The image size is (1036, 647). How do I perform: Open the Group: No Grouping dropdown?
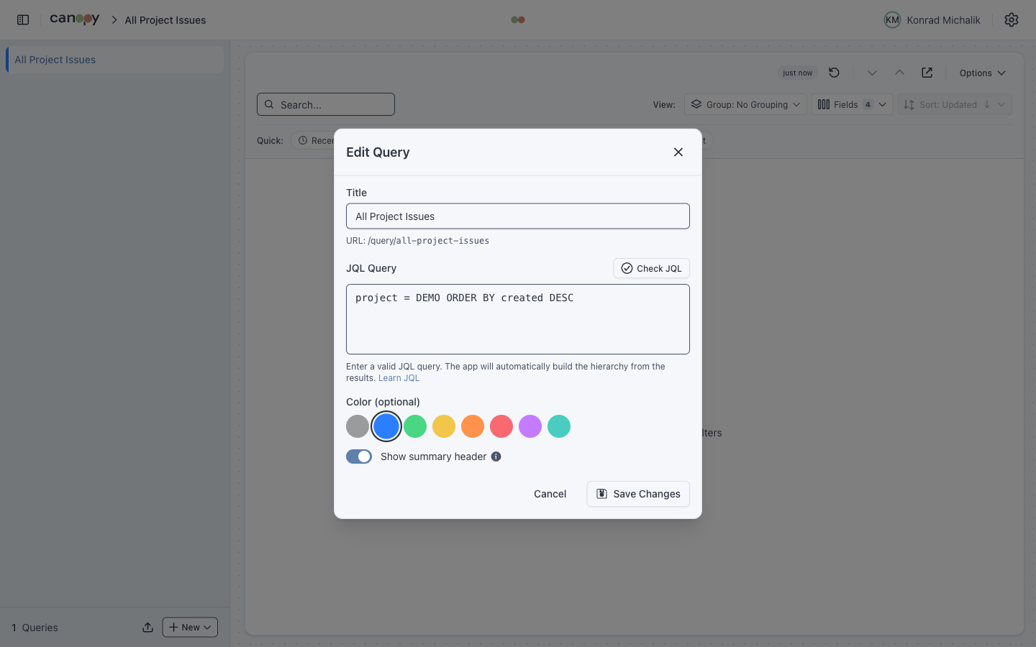(745, 104)
